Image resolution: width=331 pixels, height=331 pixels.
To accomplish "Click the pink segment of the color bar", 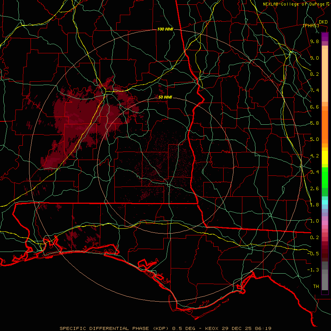I will pyautogui.click(x=325, y=223).
